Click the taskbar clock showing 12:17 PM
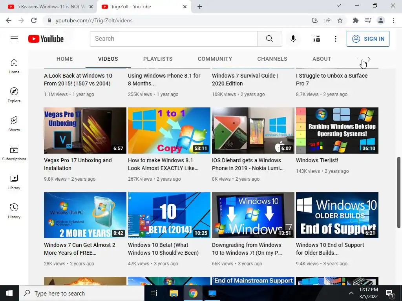The height and width of the screenshot is (301, 402). click(x=368, y=293)
